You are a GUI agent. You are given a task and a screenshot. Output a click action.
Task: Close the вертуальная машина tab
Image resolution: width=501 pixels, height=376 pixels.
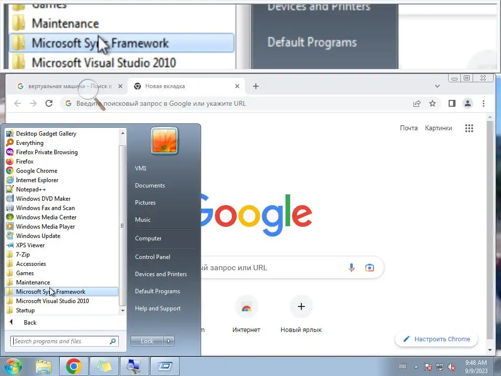click(x=120, y=86)
